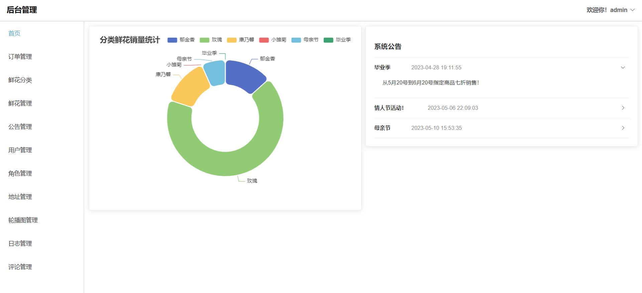
Task: Click the yellow 康乃馨 donut segment
Action: tap(190, 87)
